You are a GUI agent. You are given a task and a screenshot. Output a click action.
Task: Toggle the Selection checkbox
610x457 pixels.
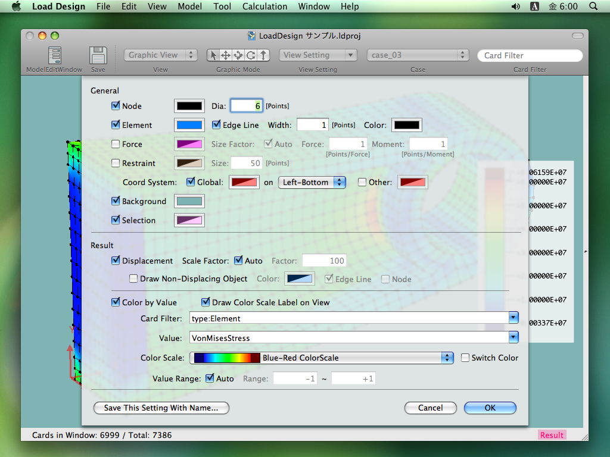[116, 220]
